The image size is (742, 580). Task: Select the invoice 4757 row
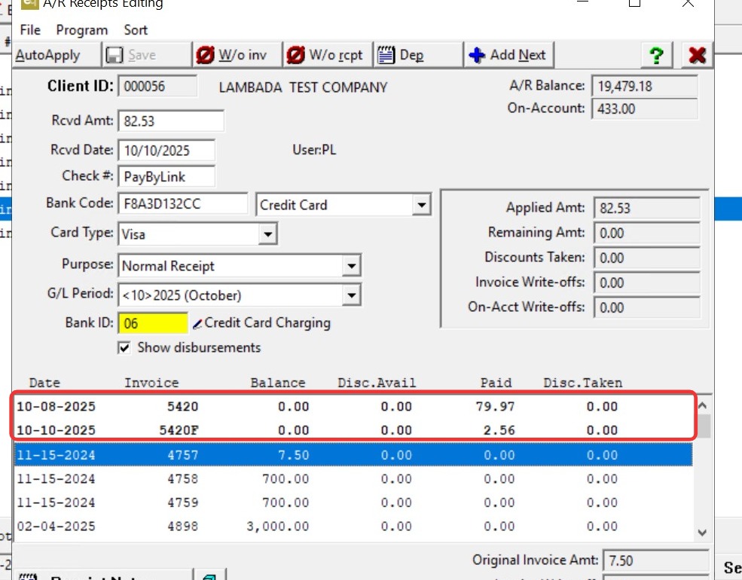point(353,455)
